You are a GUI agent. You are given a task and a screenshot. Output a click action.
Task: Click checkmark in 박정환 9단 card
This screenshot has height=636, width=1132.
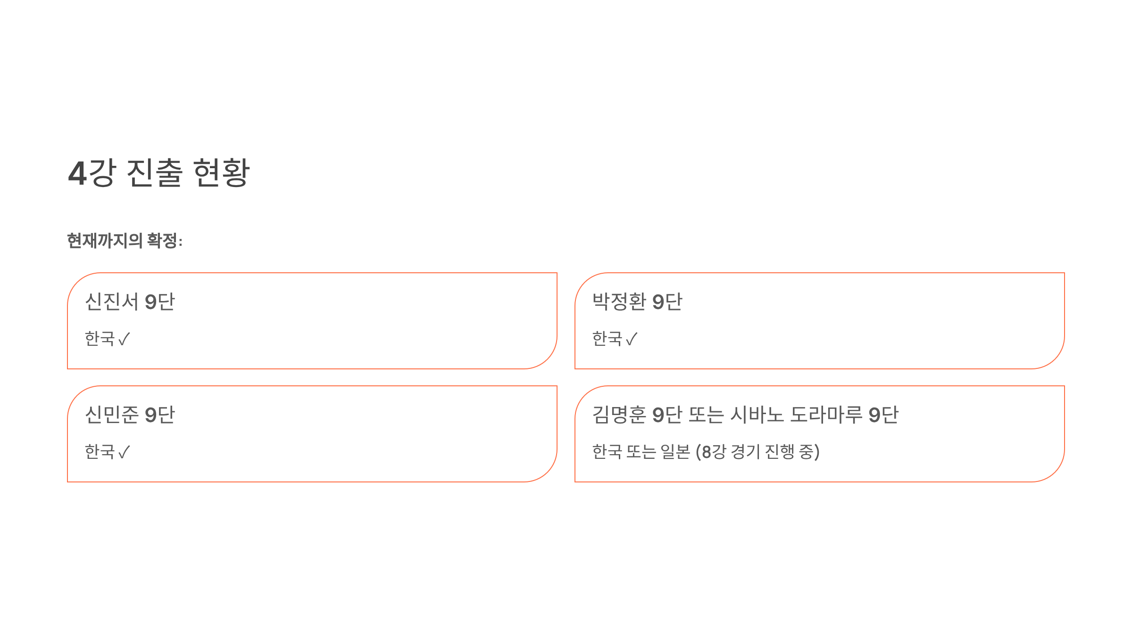[x=632, y=339]
